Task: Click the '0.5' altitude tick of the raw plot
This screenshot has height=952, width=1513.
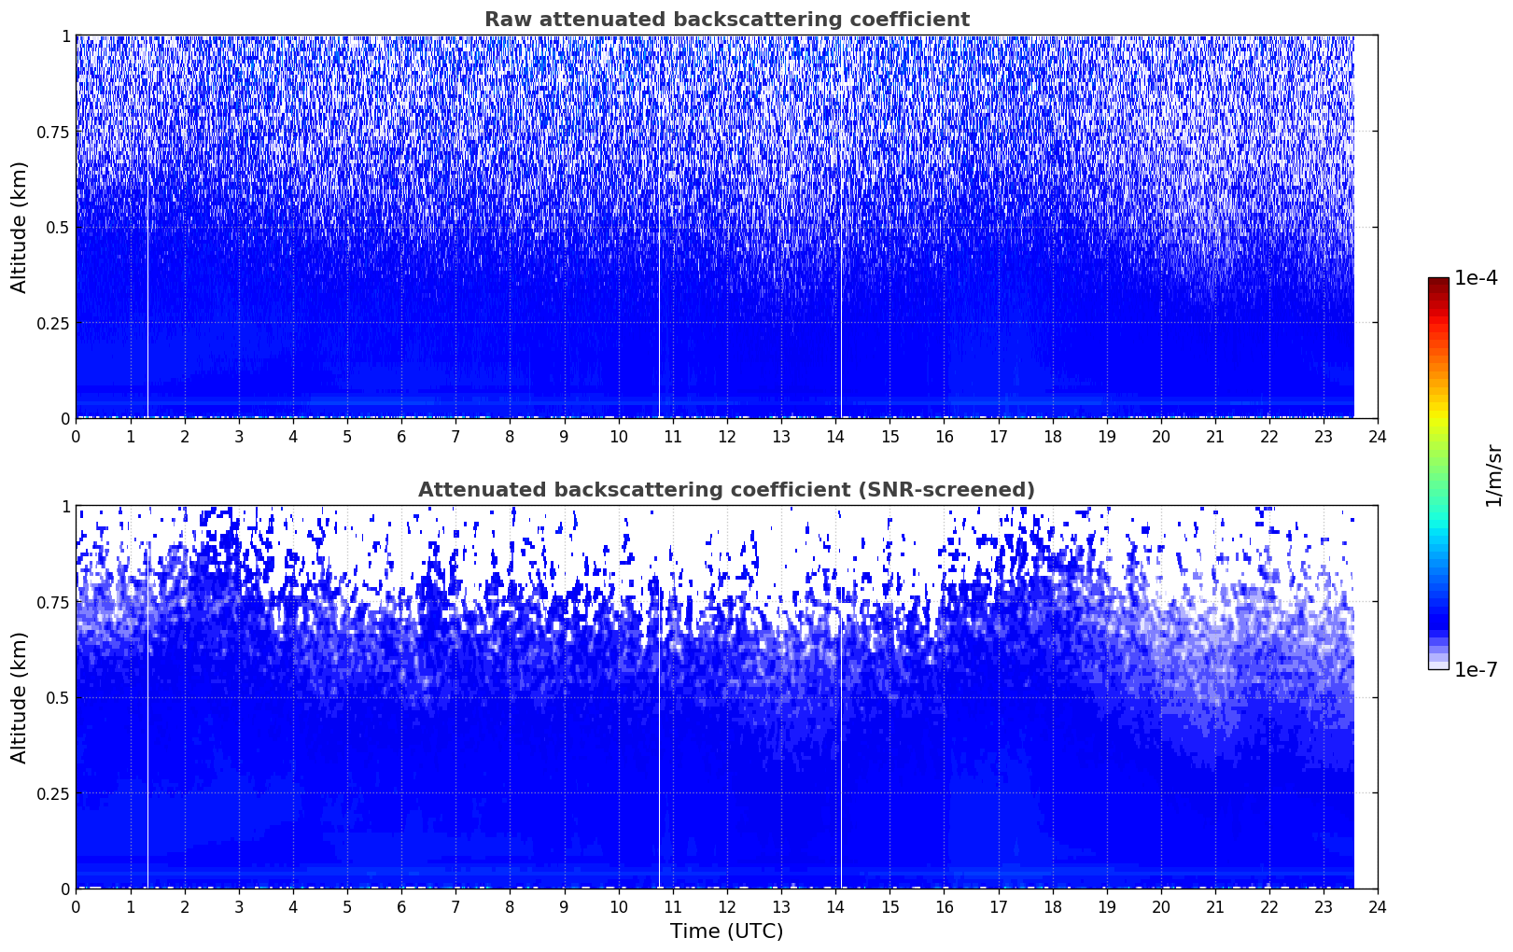Action: coord(59,227)
